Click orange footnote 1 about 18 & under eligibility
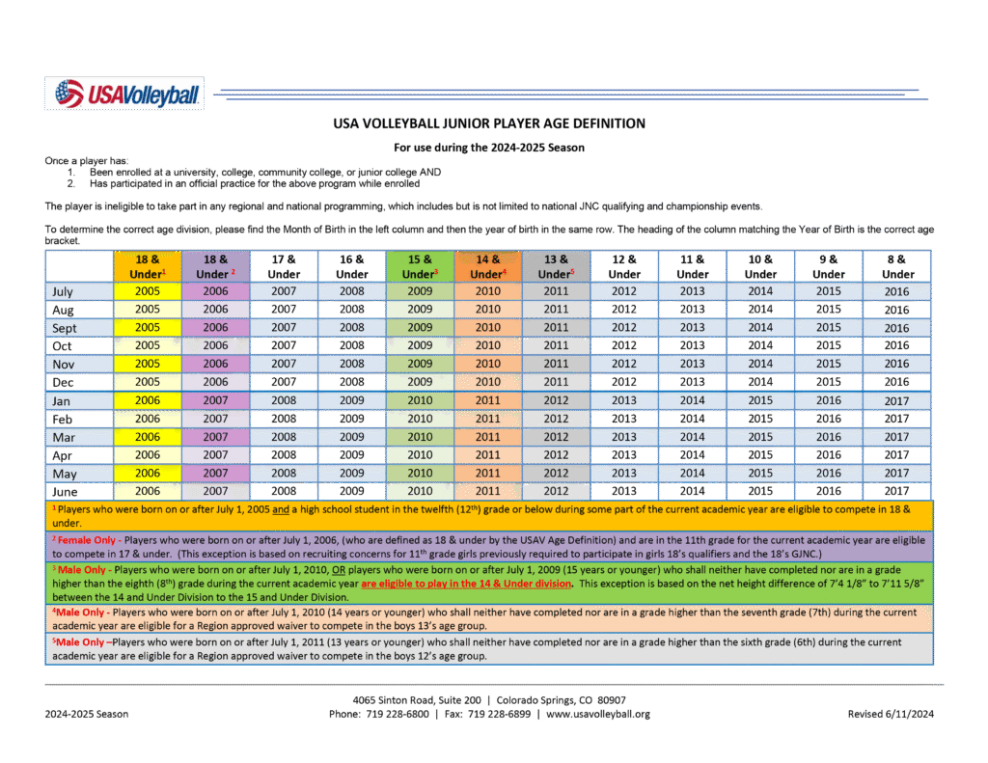Viewport: 988px width, 763px height. point(489,516)
